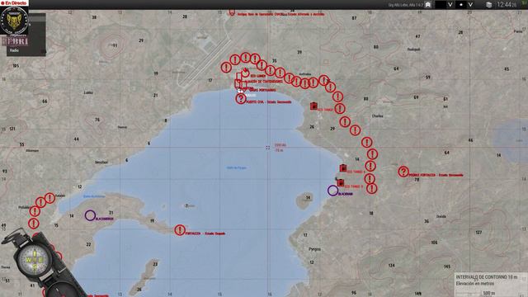Click the hill elevation label 127

(x=478, y=233)
